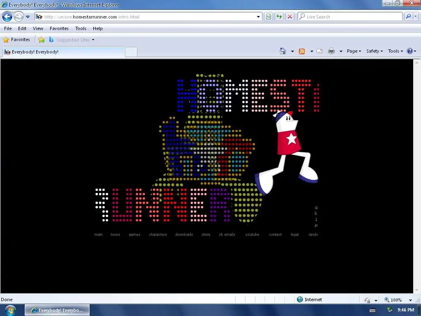This screenshot has width=421, height=316.
Task: Click Add to Favorites Bar icon
Action: [x=42, y=40]
